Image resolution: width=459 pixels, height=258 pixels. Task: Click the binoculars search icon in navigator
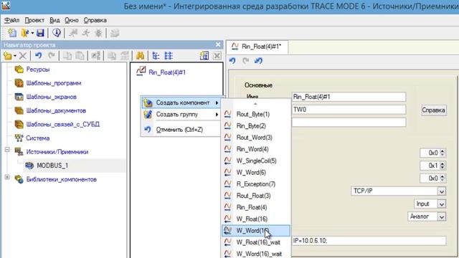(141, 56)
